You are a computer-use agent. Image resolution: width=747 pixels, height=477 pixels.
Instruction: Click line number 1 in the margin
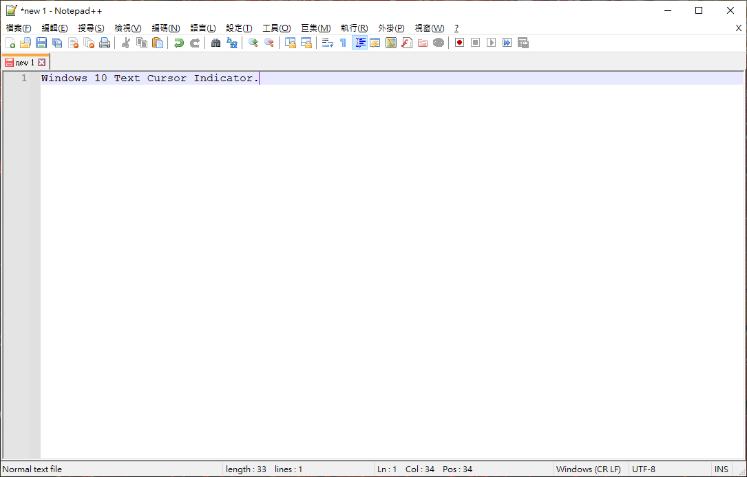click(24, 78)
